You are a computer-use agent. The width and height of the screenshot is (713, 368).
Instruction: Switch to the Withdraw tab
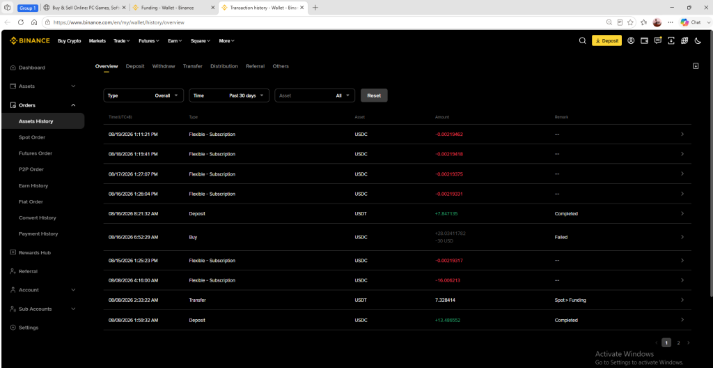pos(164,66)
